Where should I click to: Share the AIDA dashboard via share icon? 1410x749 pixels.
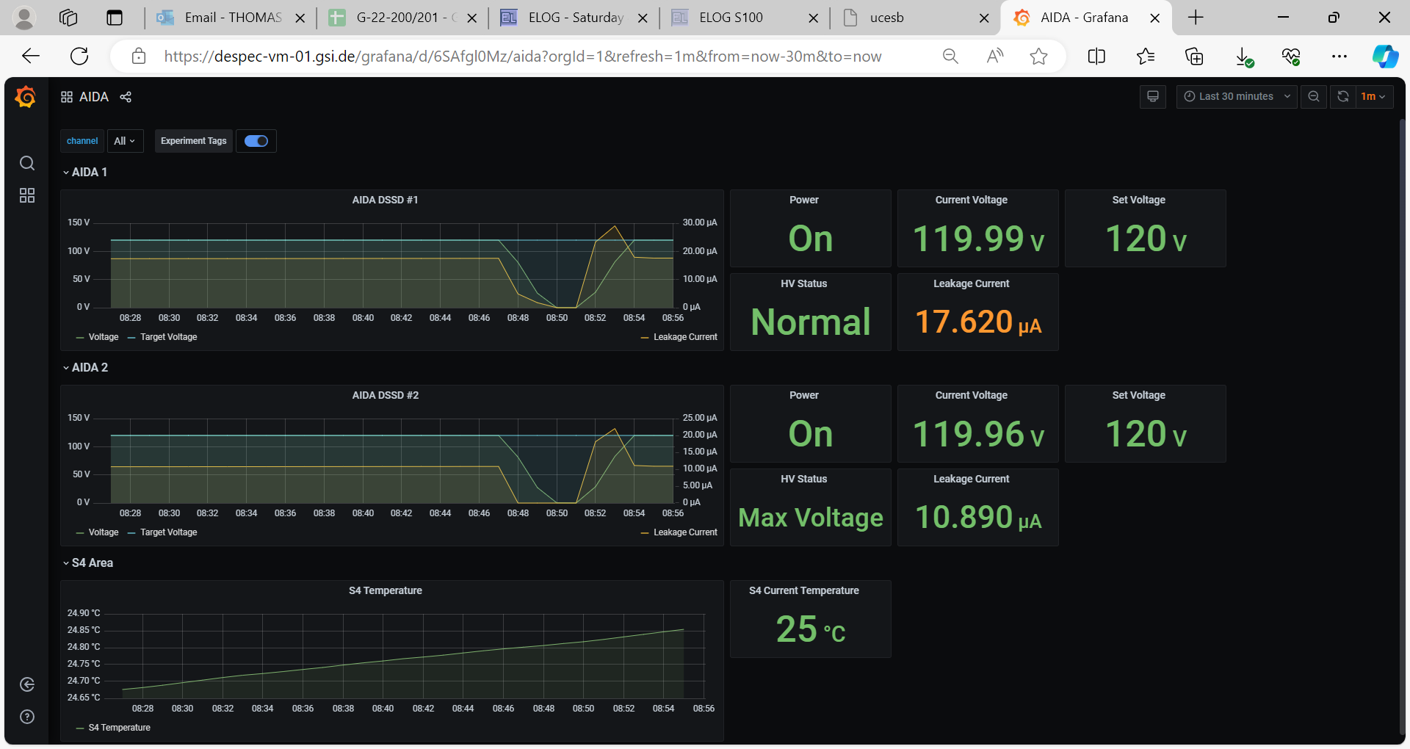tap(126, 97)
